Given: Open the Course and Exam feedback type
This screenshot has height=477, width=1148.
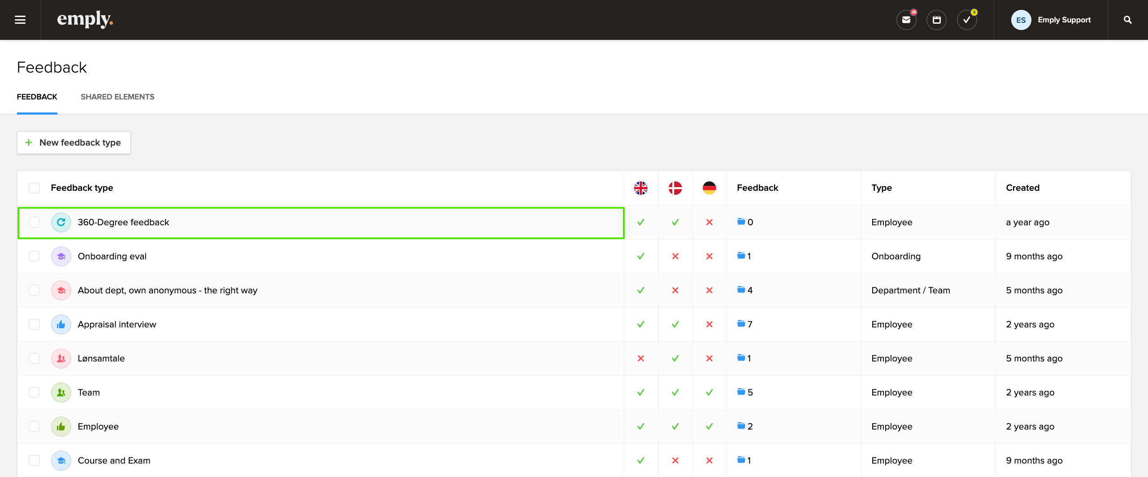Looking at the screenshot, I should (114, 460).
